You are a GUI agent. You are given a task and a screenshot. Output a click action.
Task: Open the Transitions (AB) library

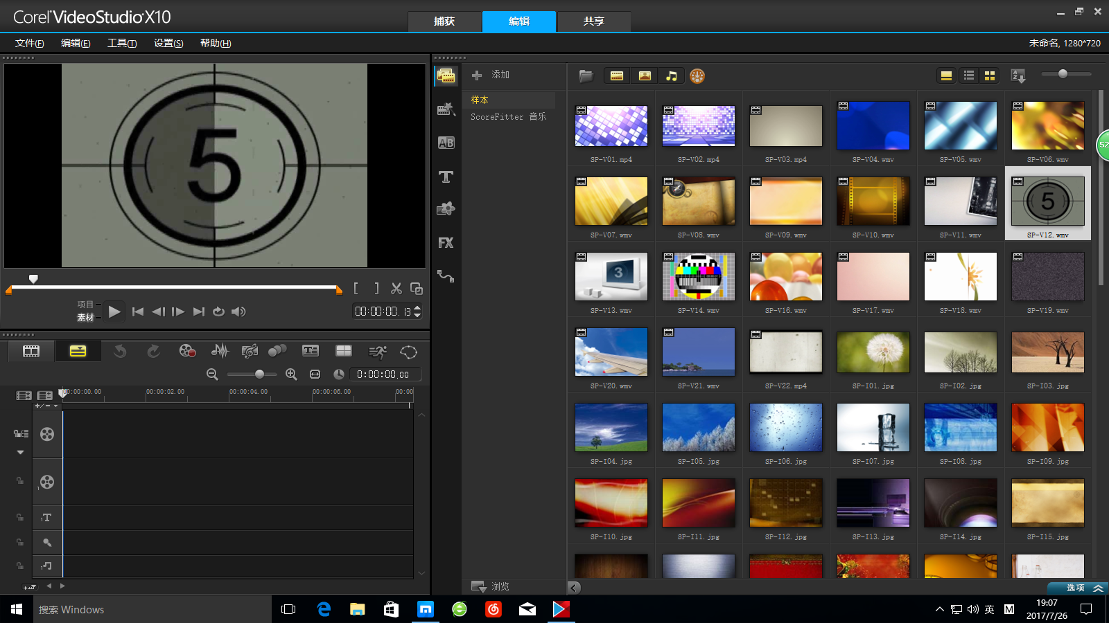pyautogui.click(x=446, y=143)
